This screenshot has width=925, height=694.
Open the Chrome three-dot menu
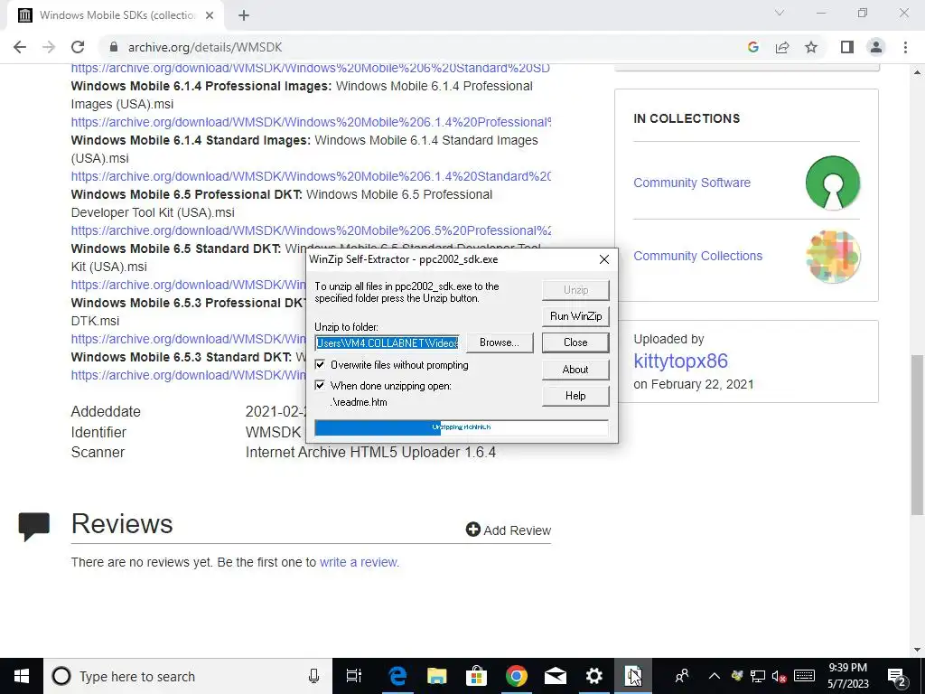[905, 47]
